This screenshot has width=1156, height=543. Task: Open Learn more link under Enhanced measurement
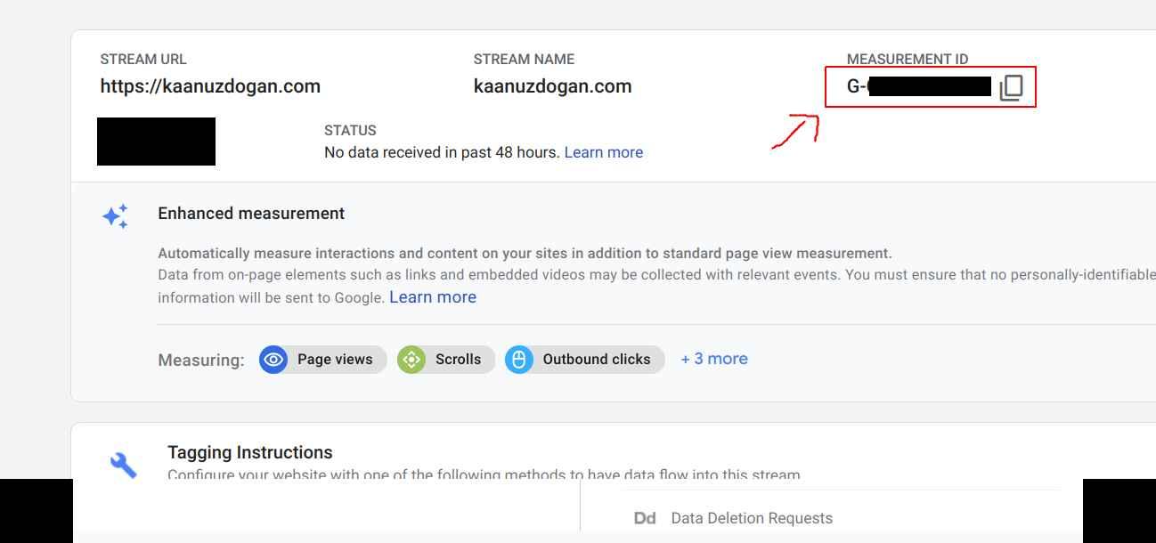pyautogui.click(x=433, y=297)
